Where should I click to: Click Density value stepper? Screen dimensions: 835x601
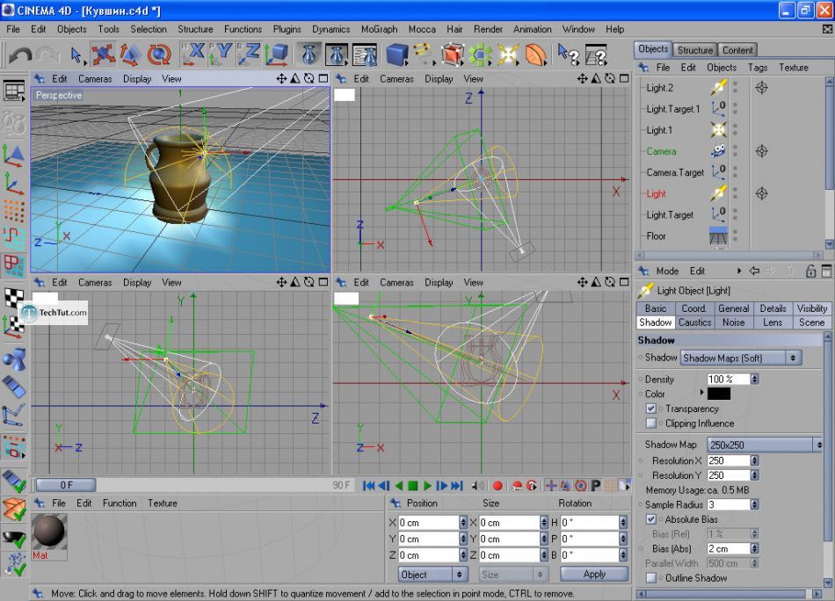[755, 379]
